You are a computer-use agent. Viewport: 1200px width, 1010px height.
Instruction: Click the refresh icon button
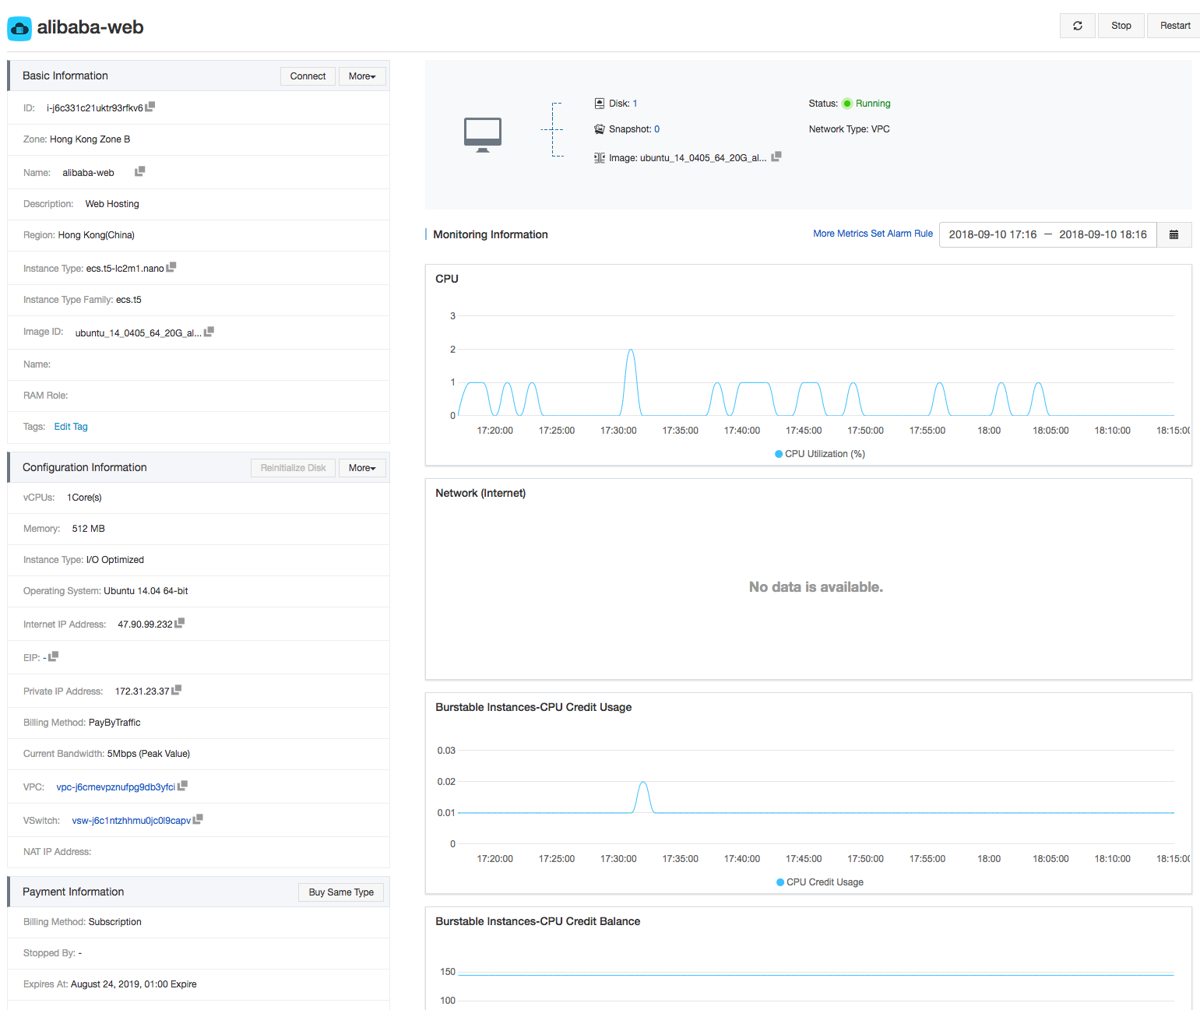pos(1078,26)
